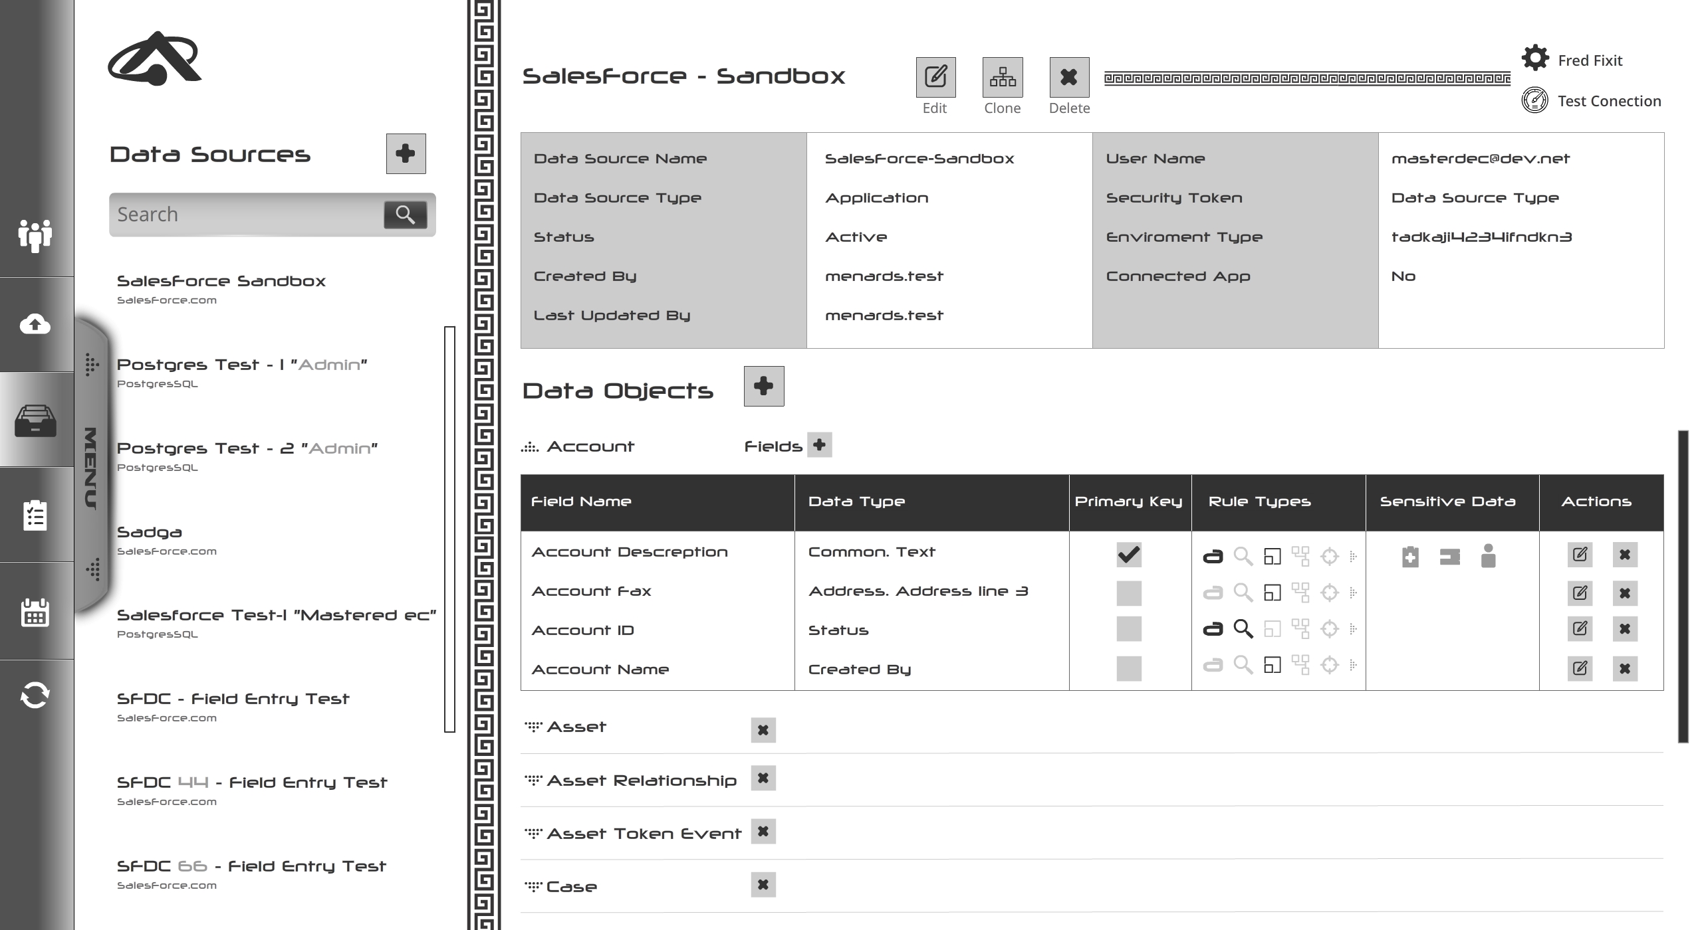
Task: Select Postgres Test - 1 data source
Action: [x=241, y=365]
